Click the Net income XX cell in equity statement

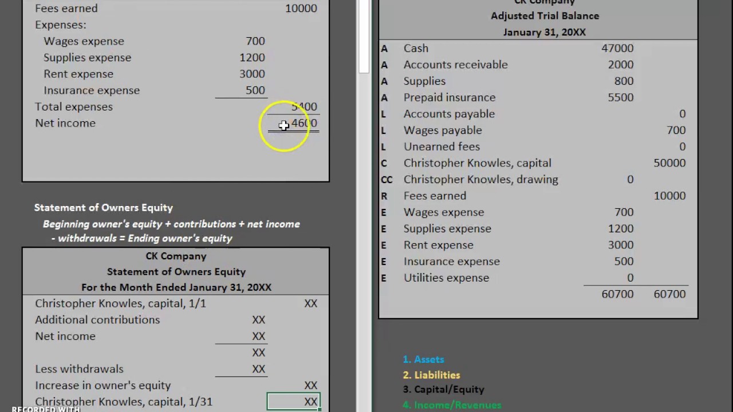(259, 336)
